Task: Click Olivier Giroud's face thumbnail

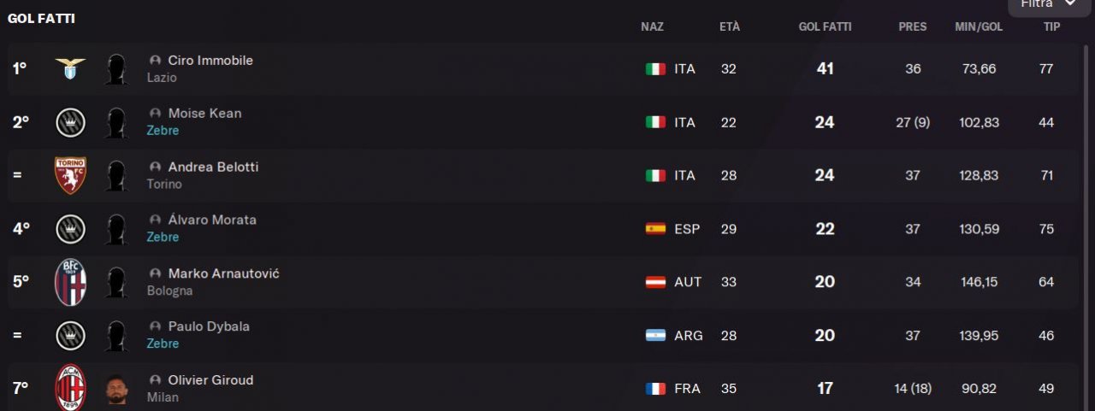Action: click(x=116, y=389)
